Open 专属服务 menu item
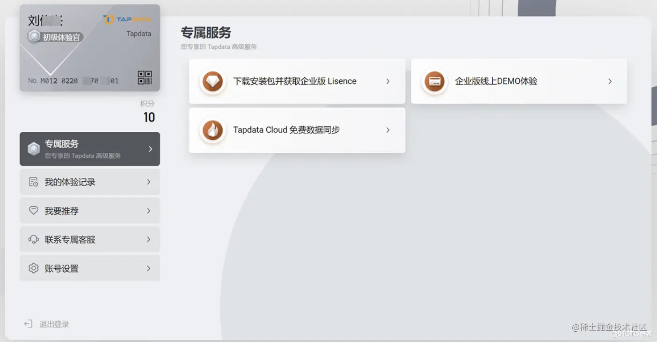657x342 pixels. (x=90, y=149)
